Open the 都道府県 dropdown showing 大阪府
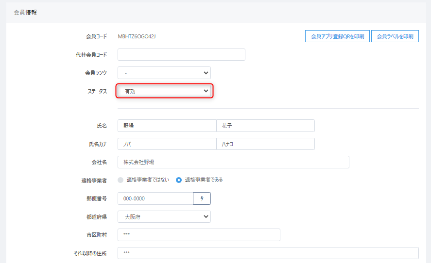Viewport: 431px width, 263px height. 164,216
